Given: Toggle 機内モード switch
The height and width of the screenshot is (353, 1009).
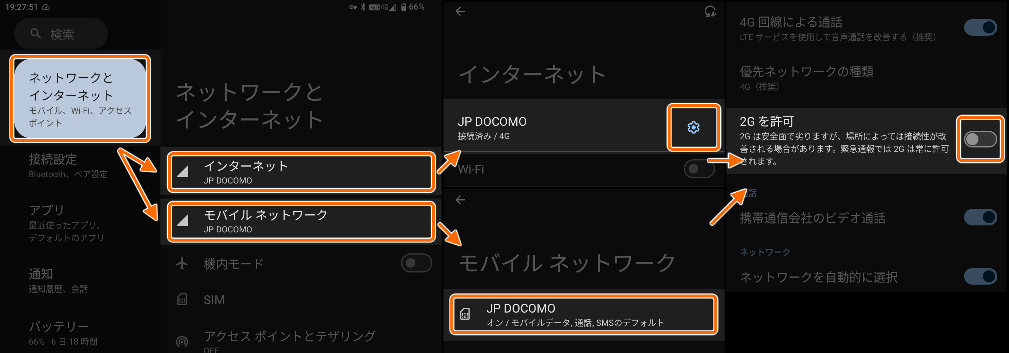Looking at the screenshot, I should pyautogui.click(x=416, y=263).
